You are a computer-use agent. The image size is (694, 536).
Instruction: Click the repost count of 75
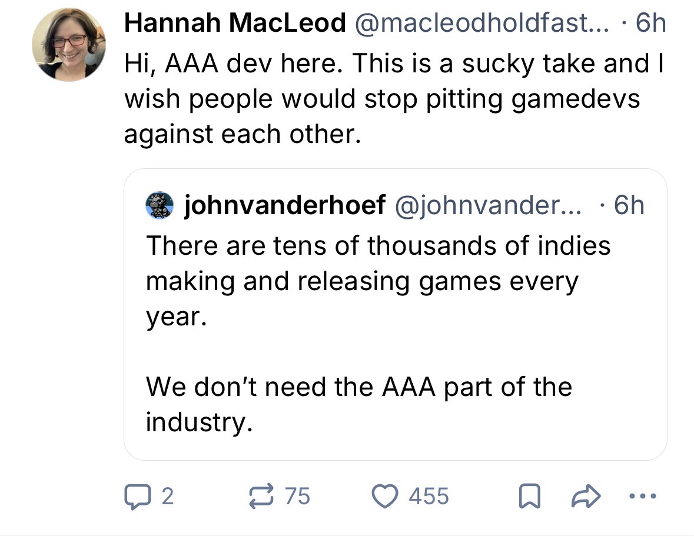coord(297,496)
